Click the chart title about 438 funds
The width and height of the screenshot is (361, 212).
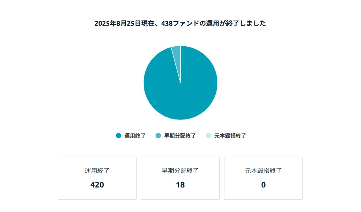(180, 23)
